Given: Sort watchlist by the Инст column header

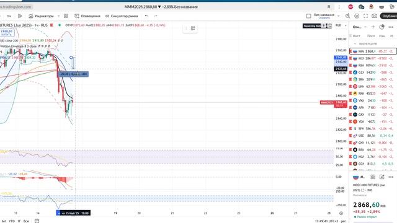Looking at the screenshot, I should pyautogui.click(x=356, y=36).
